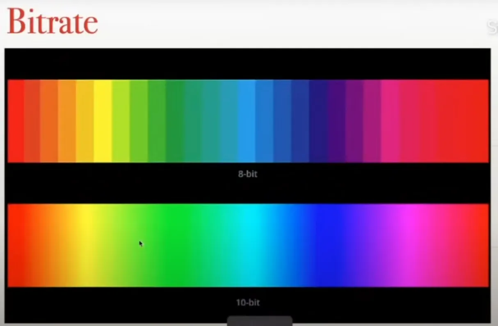Choose the lime yellow-green 8-bit band
Image resolution: width=498 pixels, height=326 pixels.
pos(121,121)
